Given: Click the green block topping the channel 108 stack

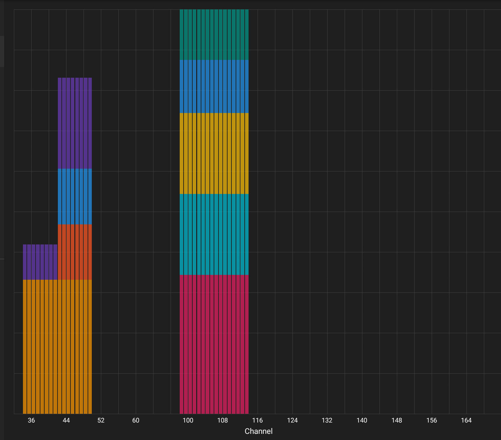Looking at the screenshot, I should pos(214,35).
